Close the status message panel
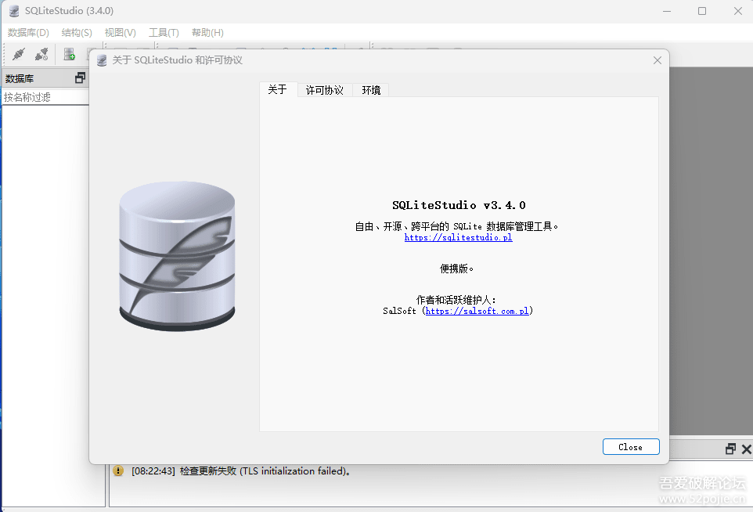Image resolution: width=753 pixels, height=512 pixels. (x=745, y=449)
